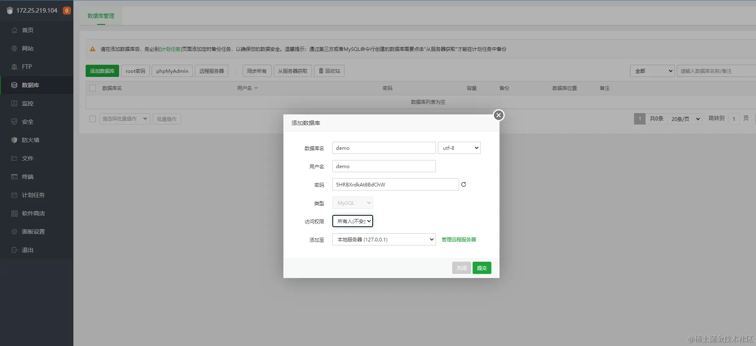Open the MySQL 类型 dropdown
The width and height of the screenshot is (756, 346).
coord(353,203)
